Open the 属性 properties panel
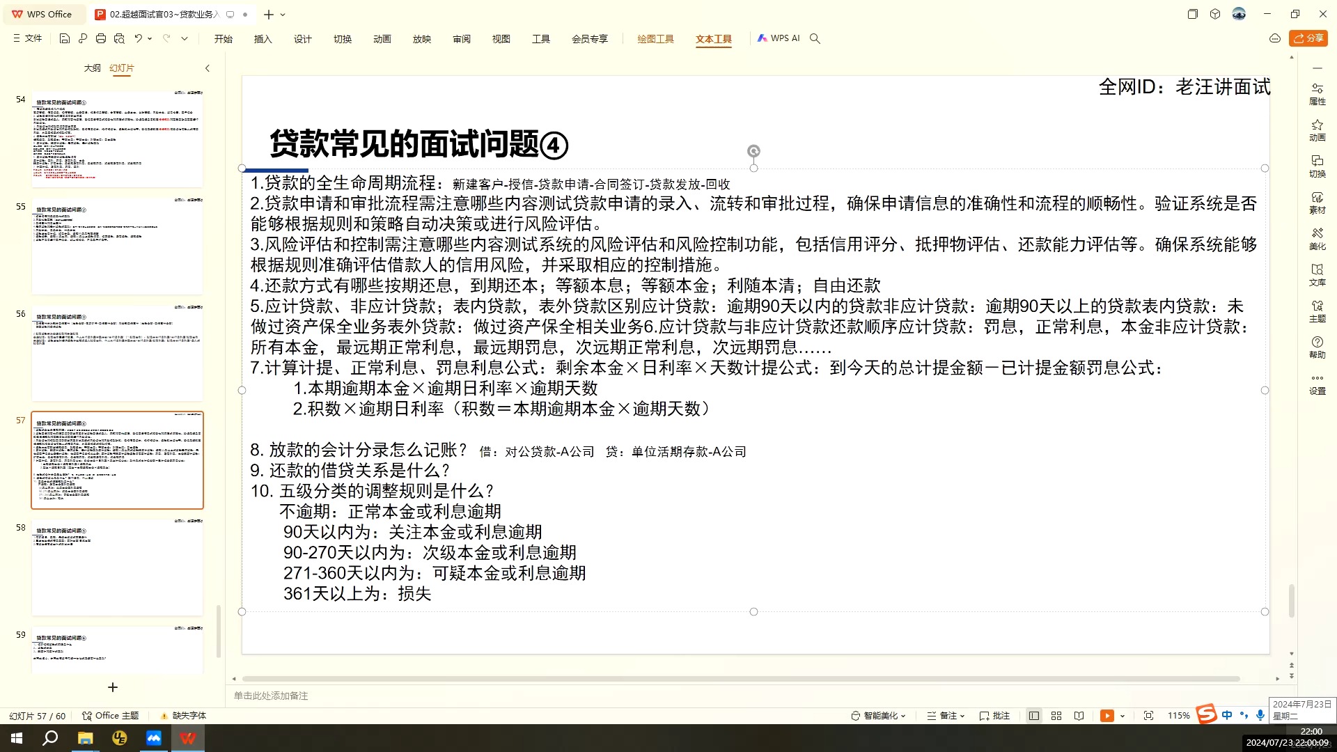Image resolution: width=1337 pixels, height=752 pixels. (1318, 94)
